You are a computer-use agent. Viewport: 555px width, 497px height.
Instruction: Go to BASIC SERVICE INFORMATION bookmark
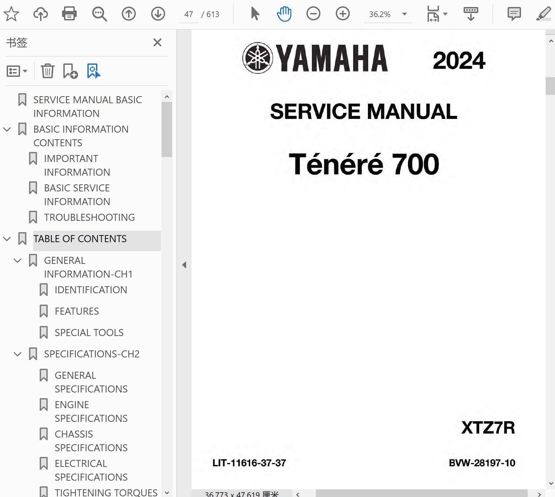tap(77, 195)
